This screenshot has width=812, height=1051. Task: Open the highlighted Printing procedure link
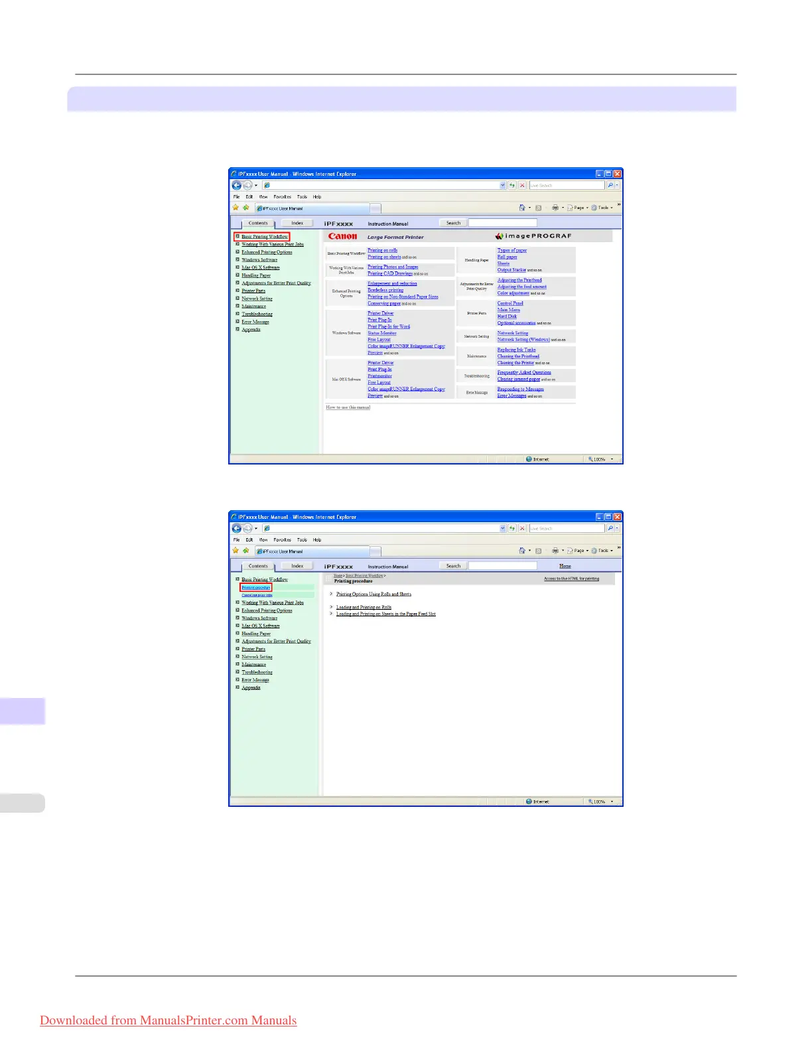coord(256,587)
